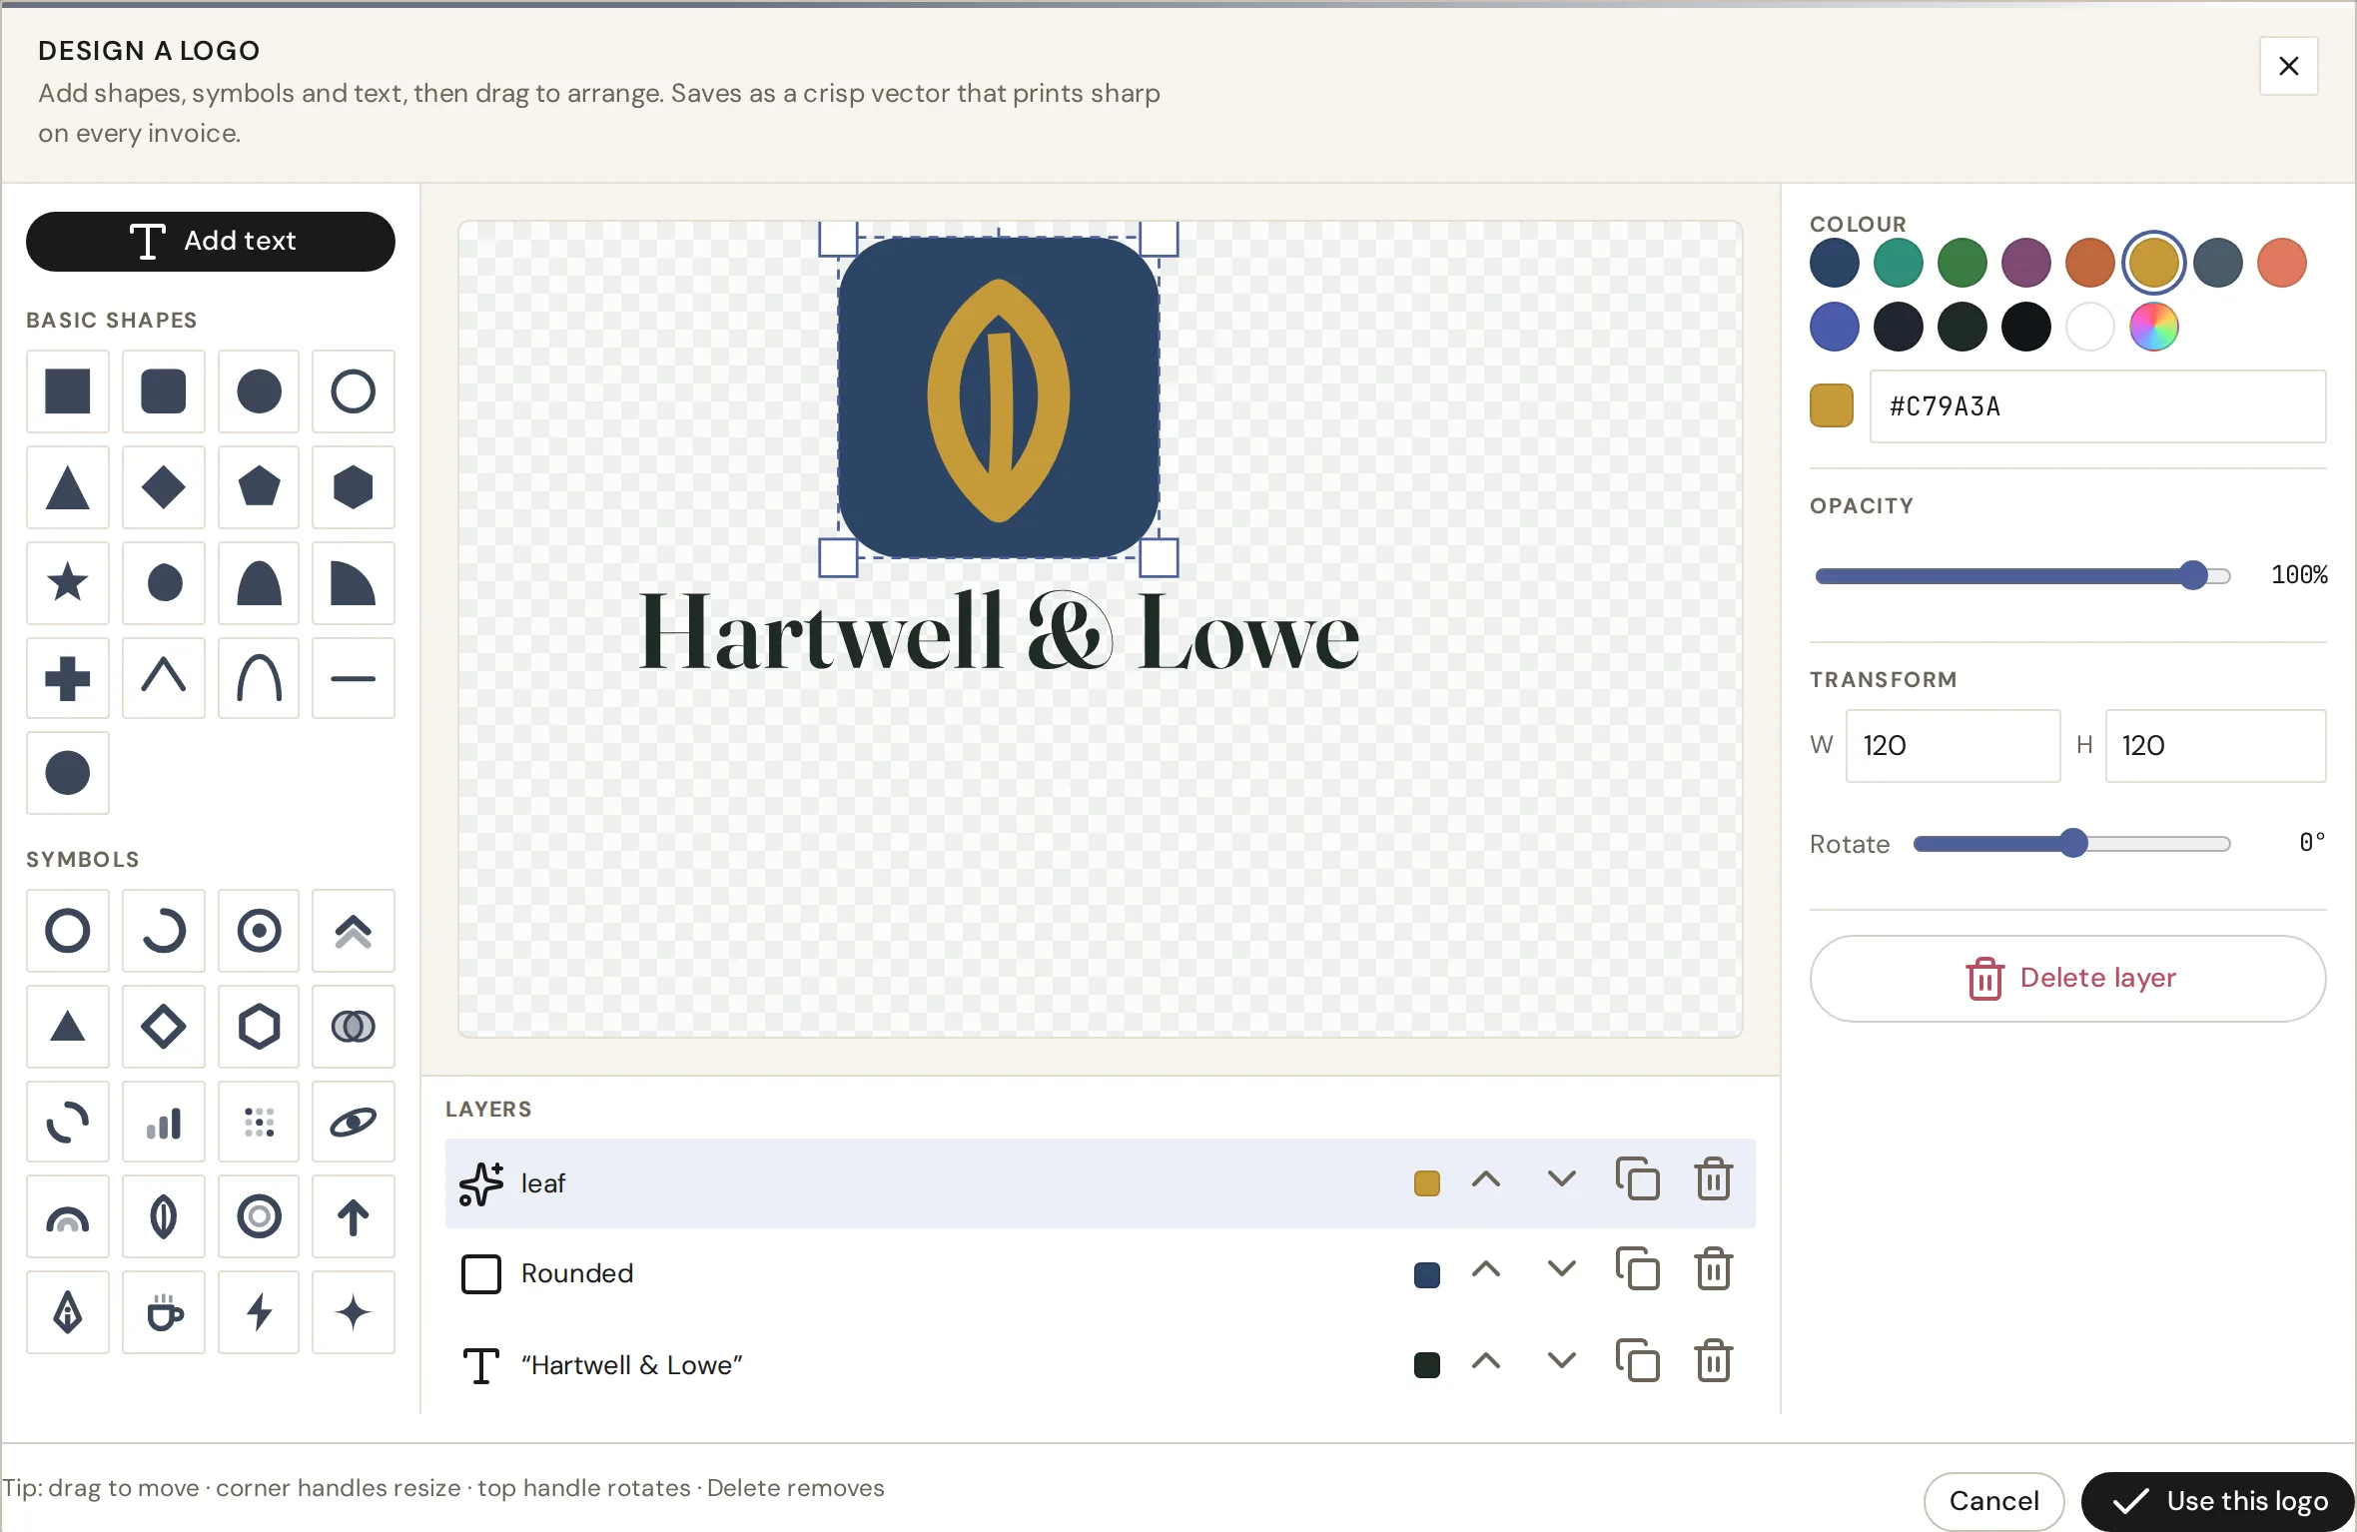This screenshot has width=2357, height=1532.
Task: Insert a diamond basic shape
Action: 164,487
